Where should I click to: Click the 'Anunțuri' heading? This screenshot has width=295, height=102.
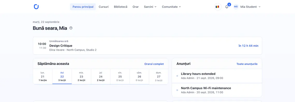183,64
